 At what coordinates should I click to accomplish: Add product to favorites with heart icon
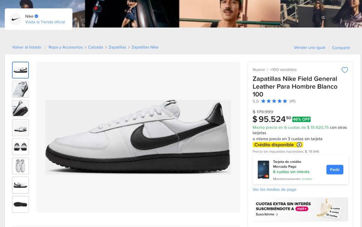344,70
